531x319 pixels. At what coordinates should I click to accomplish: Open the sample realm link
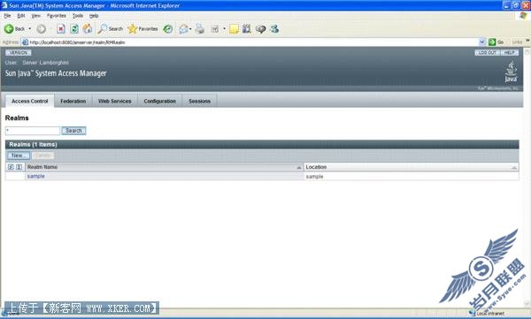[x=36, y=176]
